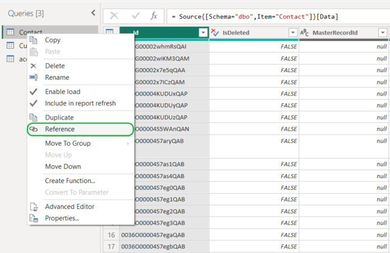
Task: Click the fx function icon
Action: [x=154, y=16]
